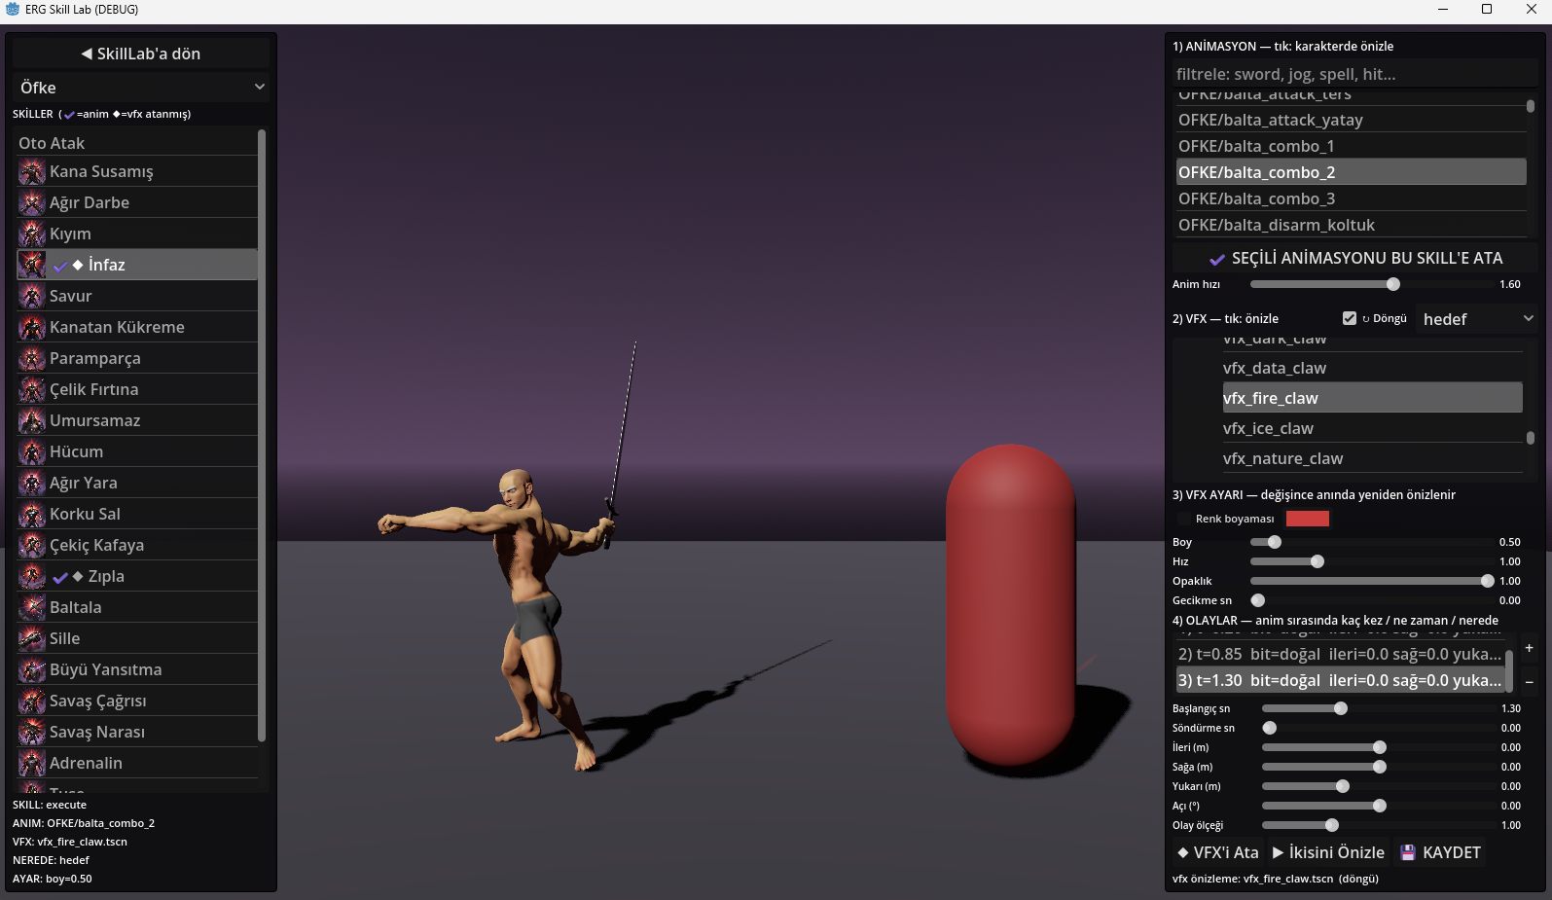The image size is (1552, 900).
Task: Click the KAYDET save button
Action: pyautogui.click(x=1441, y=852)
